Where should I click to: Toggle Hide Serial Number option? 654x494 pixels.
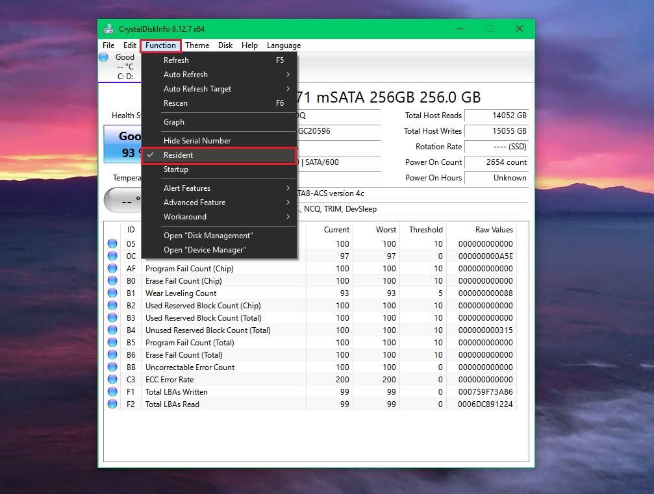point(197,141)
